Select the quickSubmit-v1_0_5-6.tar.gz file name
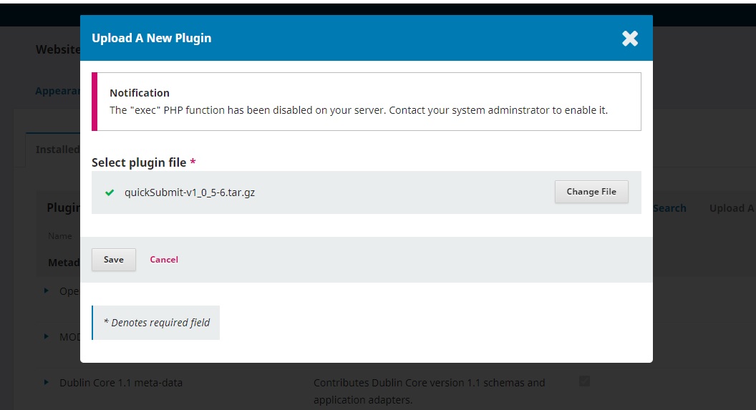This screenshot has height=410, width=756. pos(190,192)
